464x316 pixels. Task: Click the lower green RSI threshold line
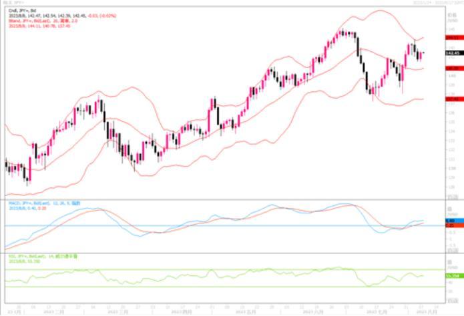tap(200, 287)
